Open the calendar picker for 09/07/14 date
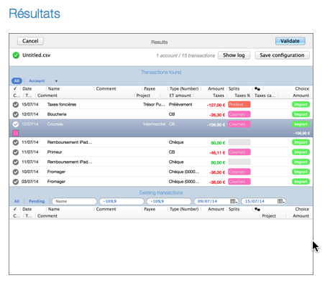This screenshot has height=283, width=330. (233, 201)
